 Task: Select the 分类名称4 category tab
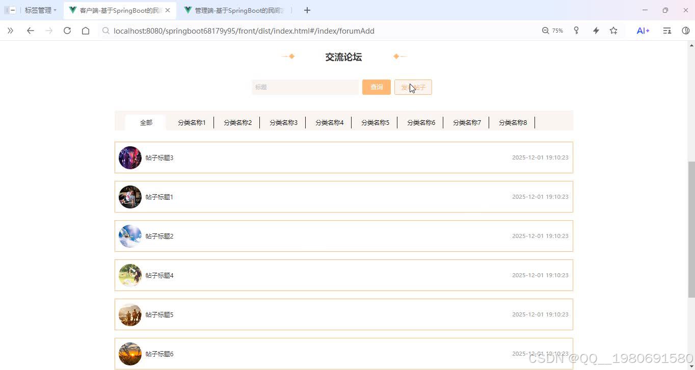point(329,122)
